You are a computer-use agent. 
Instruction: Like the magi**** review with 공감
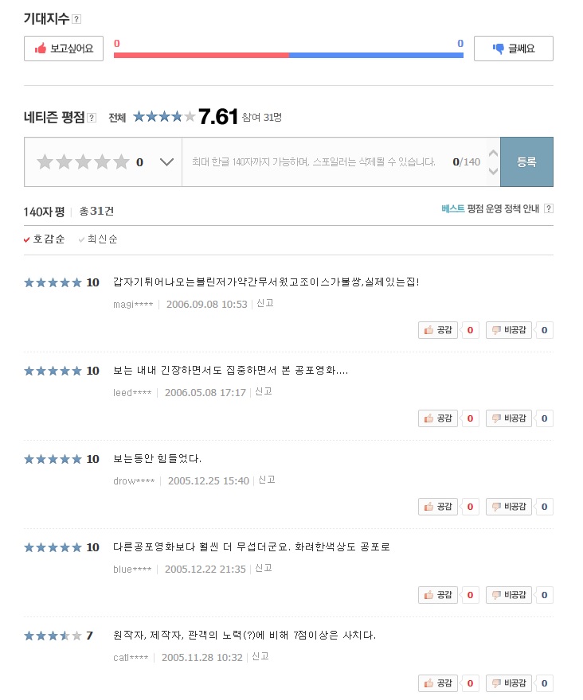(439, 330)
